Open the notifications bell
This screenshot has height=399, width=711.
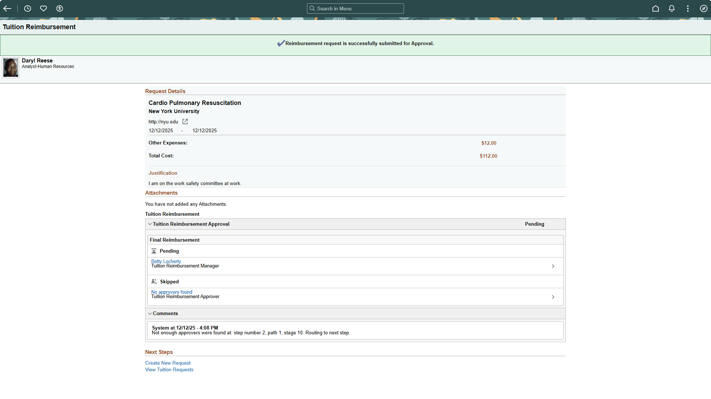(672, 8)
